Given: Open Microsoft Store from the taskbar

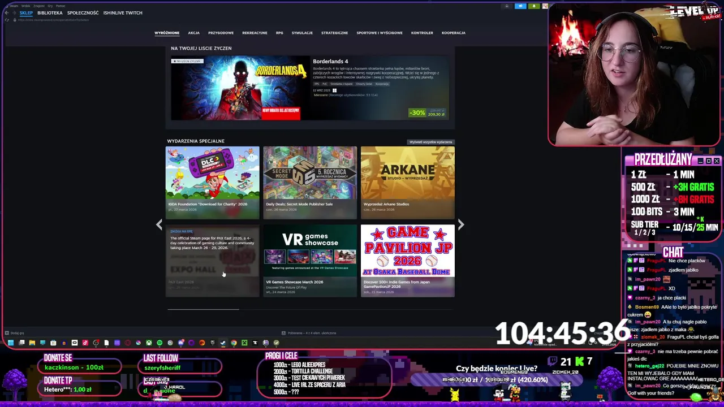Looking at the screenshot, I should click(53, 343).
